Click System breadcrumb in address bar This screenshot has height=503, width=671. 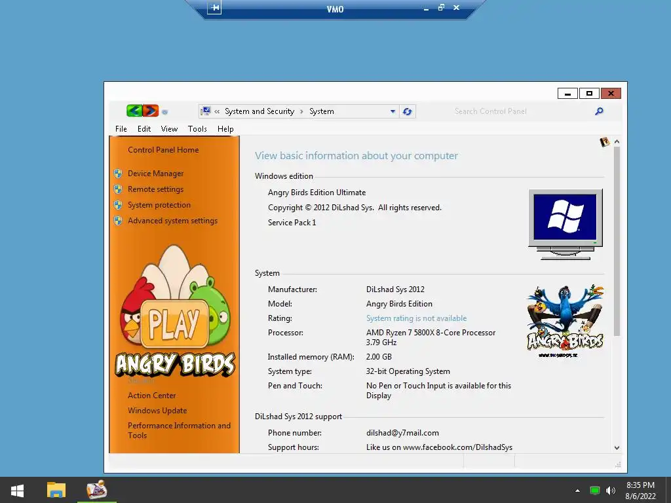click(x=321, y=111)
